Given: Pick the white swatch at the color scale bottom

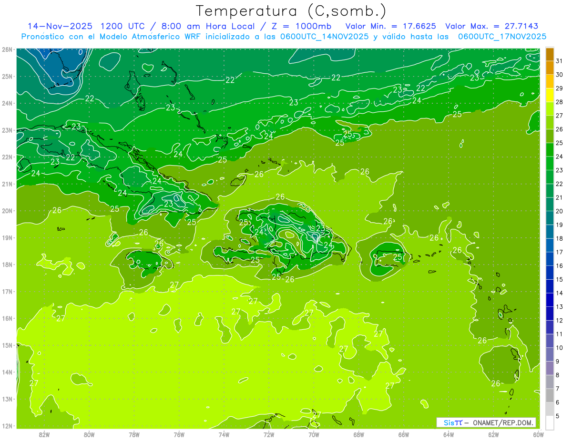Looking at the screenshot, I should click(550, 422).
